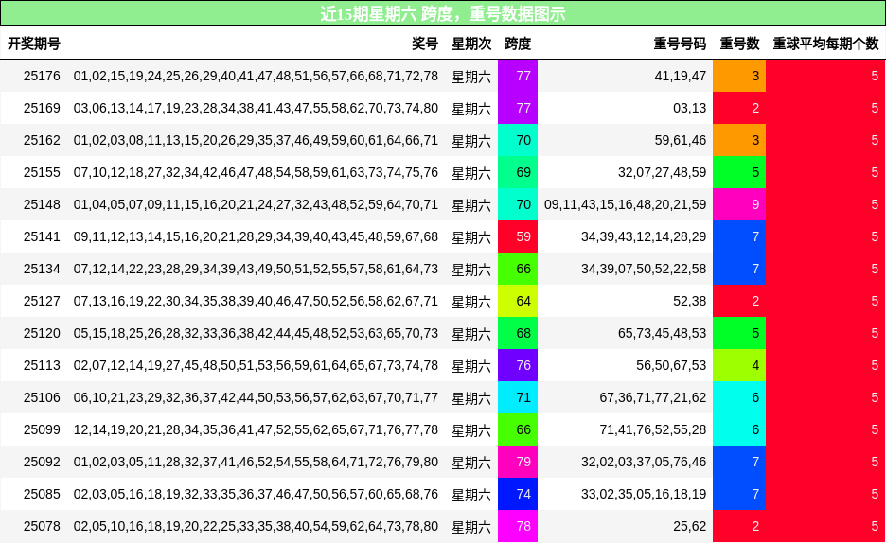Click the lime repeat count 4
886x543 pixels.
point(739,365)
